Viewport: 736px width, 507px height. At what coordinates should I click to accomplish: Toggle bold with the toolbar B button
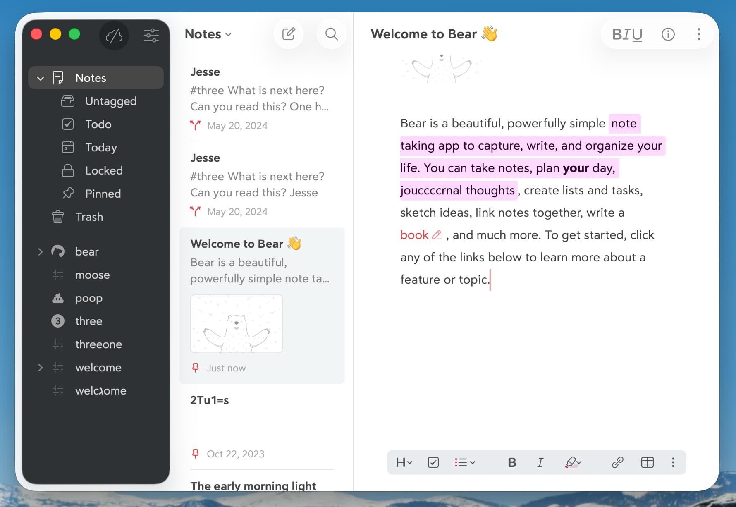tap(511, 462)
